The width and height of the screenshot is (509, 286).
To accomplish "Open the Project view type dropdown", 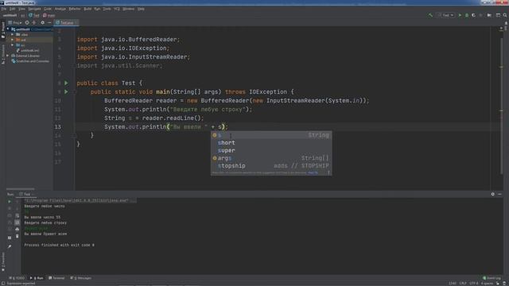I will click(x=15, y=23).
